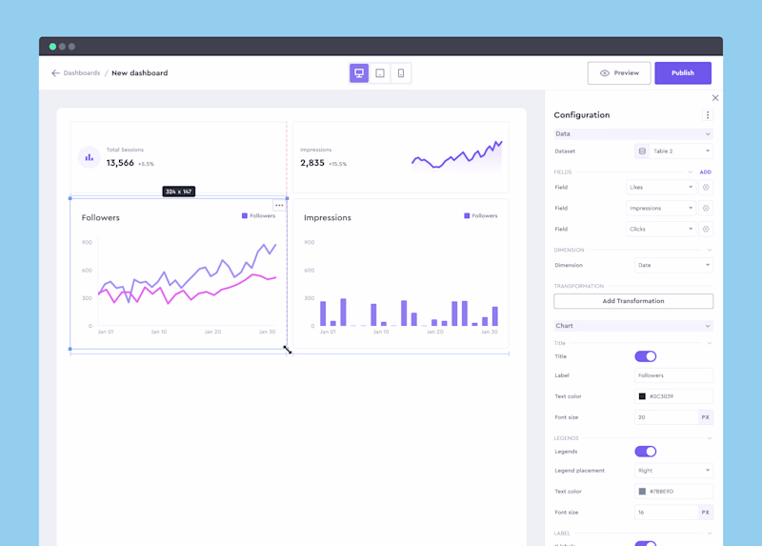Toggle the chart Title switch
Image resolution: width=762 pixels, height=546 pixels.
pos(646,356)
